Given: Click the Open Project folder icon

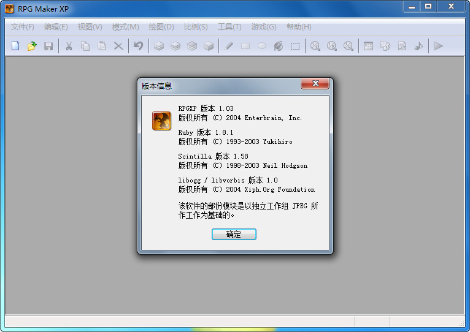Looking at the screenshot, I should pyautogui.click(x=32, y=46).
